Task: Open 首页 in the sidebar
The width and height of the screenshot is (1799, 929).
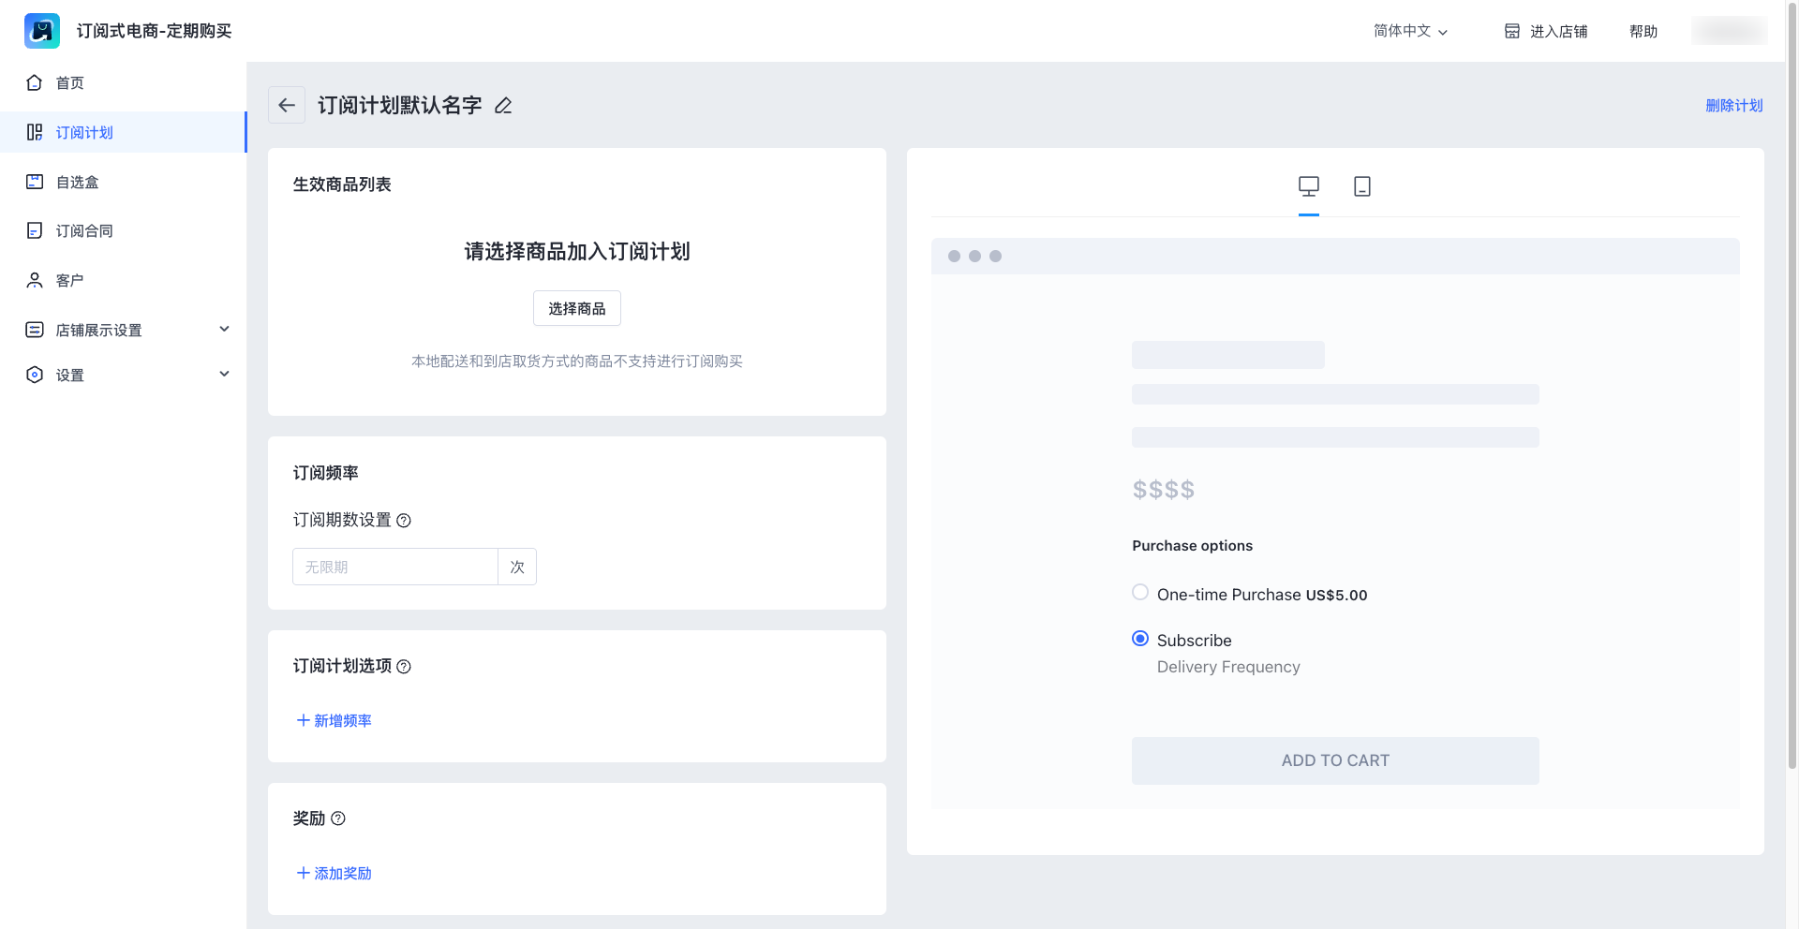Action: pyautogui.click(x=70, y=83)
